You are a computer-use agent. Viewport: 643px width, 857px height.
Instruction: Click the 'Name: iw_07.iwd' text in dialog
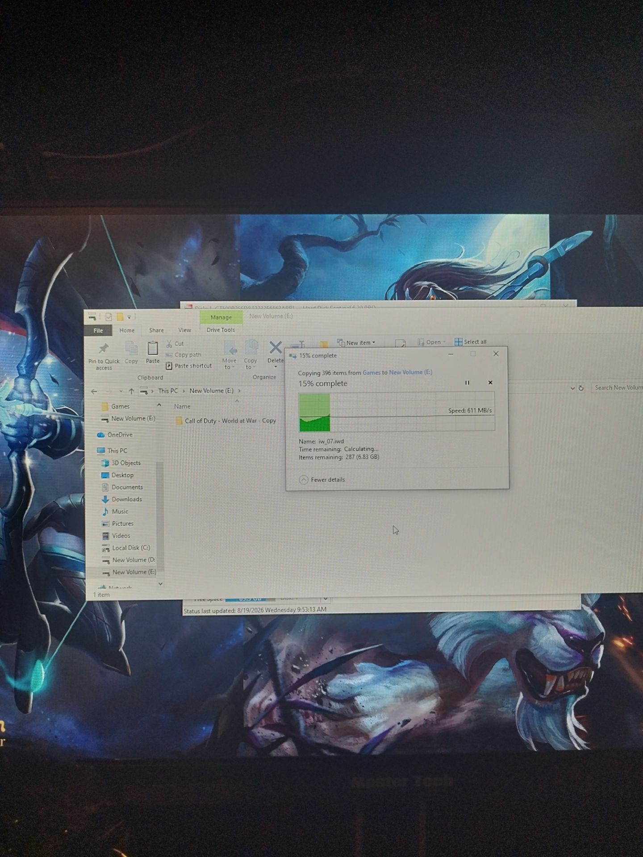point(321,441)
